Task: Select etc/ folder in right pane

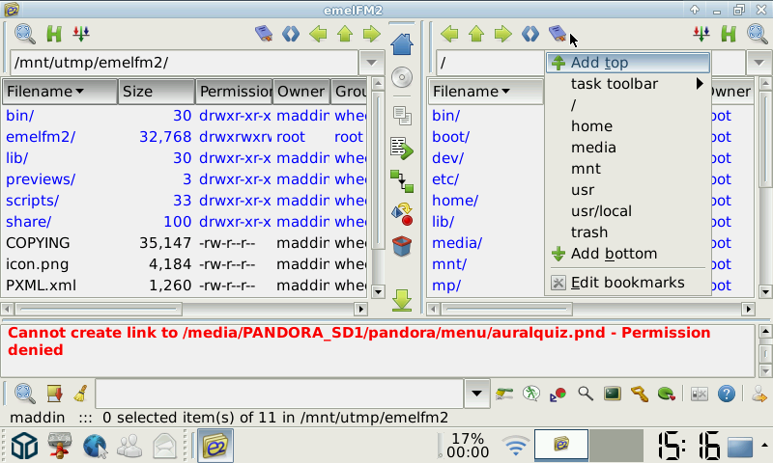Action: (x=445, y=178)
